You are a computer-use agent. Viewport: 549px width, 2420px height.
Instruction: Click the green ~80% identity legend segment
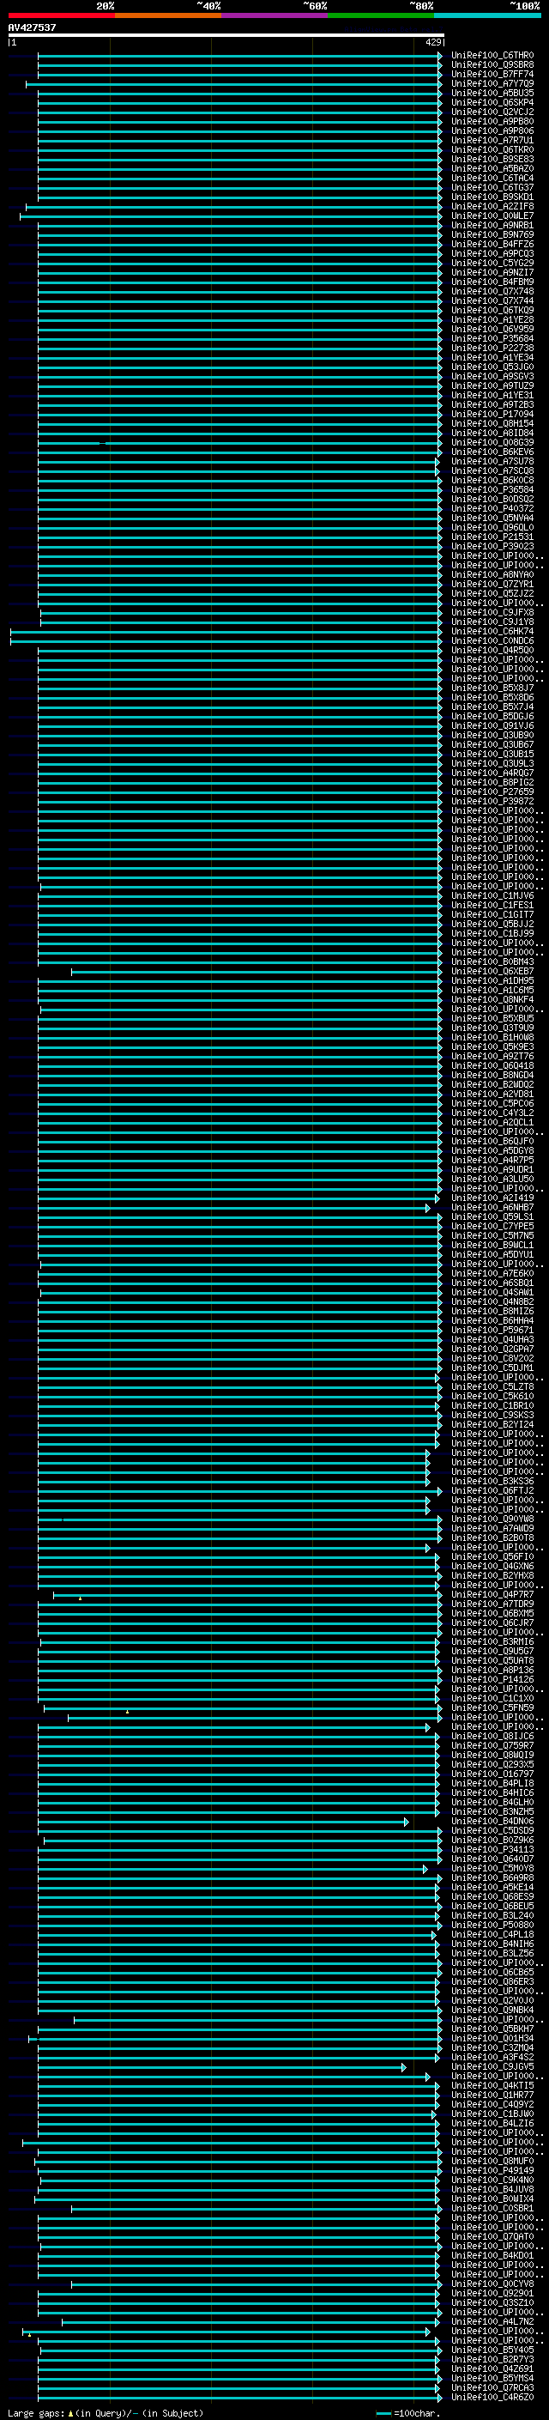381,15
